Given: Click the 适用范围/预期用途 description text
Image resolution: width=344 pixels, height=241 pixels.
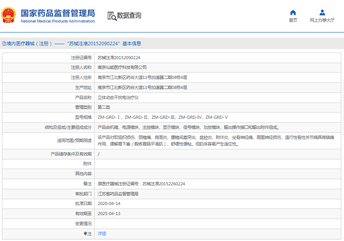Looking at the screenshot, I should click(216, 141).
